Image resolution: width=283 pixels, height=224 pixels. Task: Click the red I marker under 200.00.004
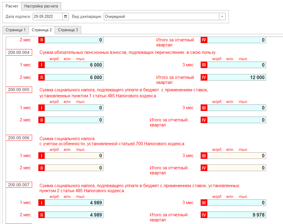click(x=41, y=65)
